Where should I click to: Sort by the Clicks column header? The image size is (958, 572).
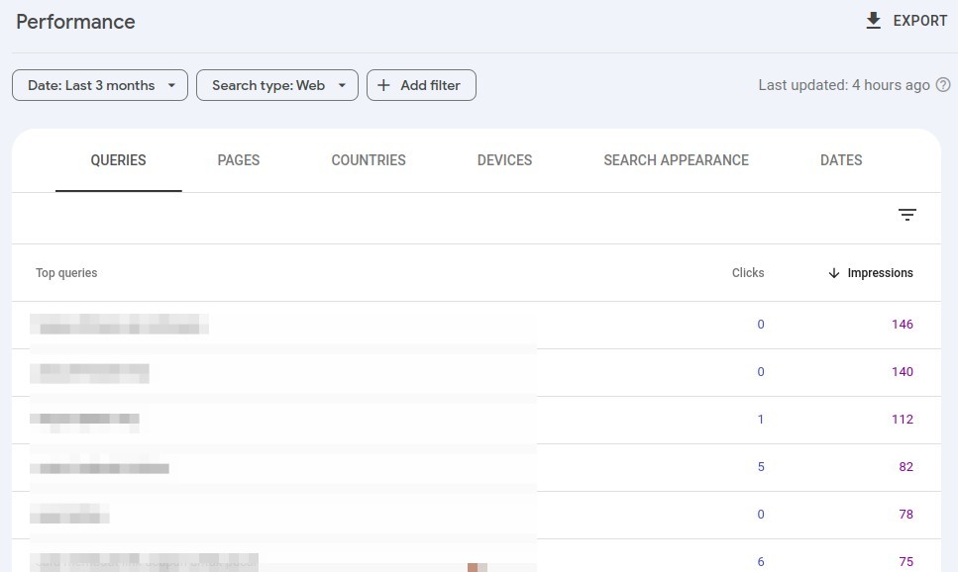point(747,273)
